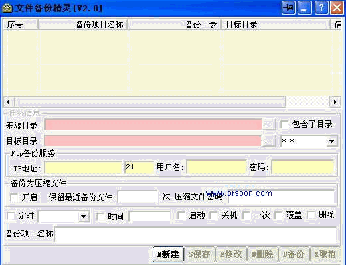Expand the *.* file filter dropdown
This screenshot has height=265, width=346.
tap(331, 141)
